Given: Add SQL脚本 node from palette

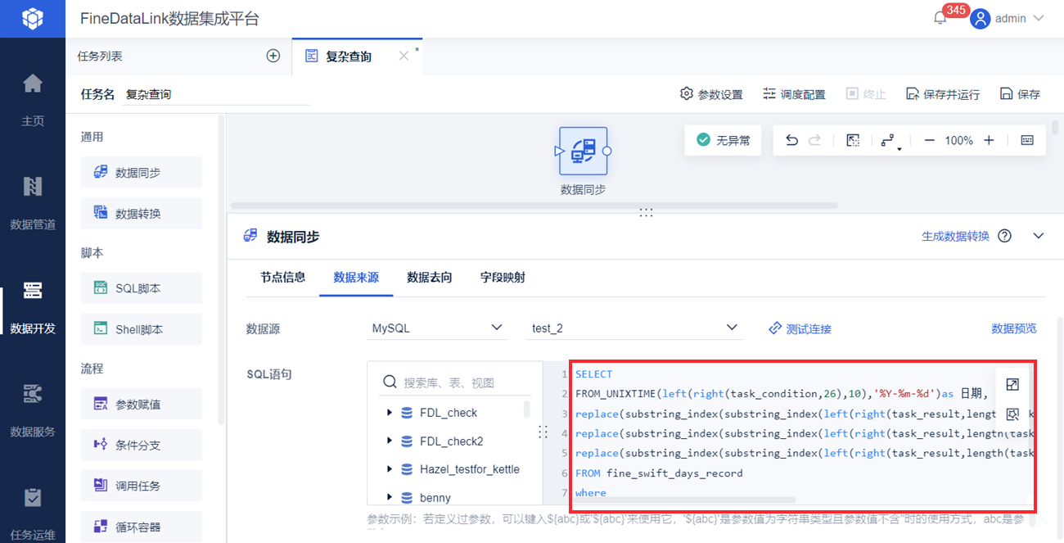Looking at the screenshot, I should coord(141,287).
